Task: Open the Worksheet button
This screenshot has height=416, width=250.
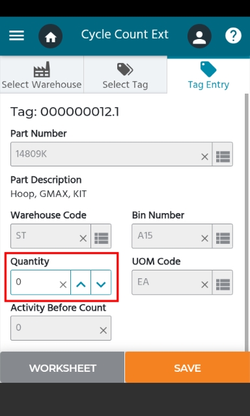Action: click(x=62, y=367)
